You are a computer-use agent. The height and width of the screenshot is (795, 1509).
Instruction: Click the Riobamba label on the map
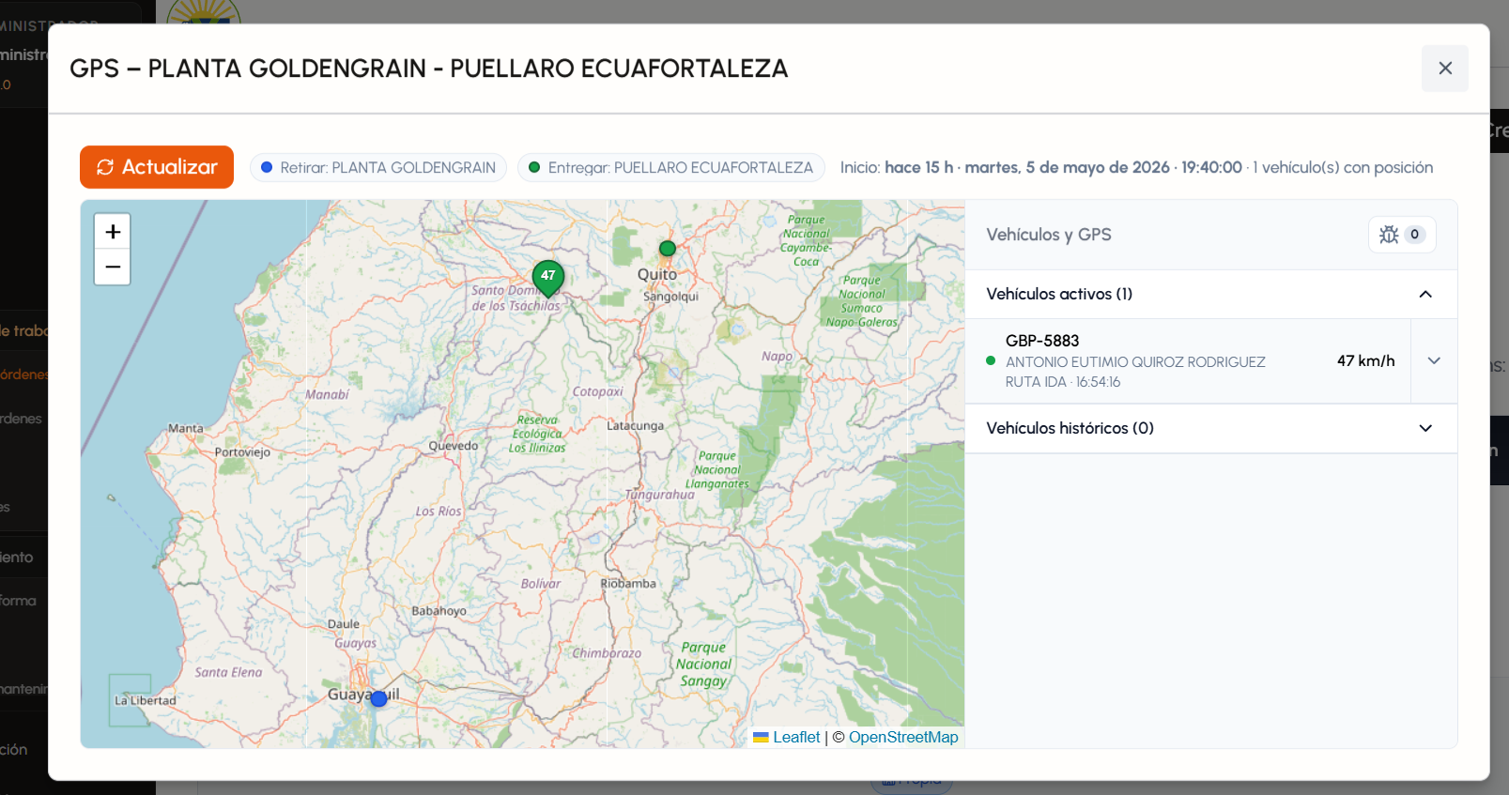pyautogui.click(x=628, y=584)
